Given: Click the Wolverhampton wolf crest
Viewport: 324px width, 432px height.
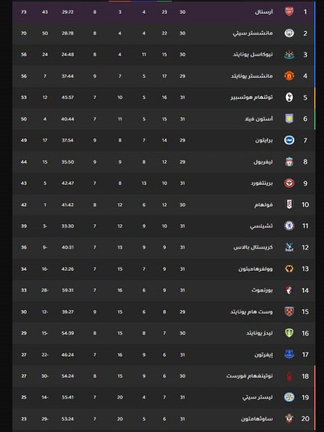Looking at the screenshot, I should pos(289,268).
